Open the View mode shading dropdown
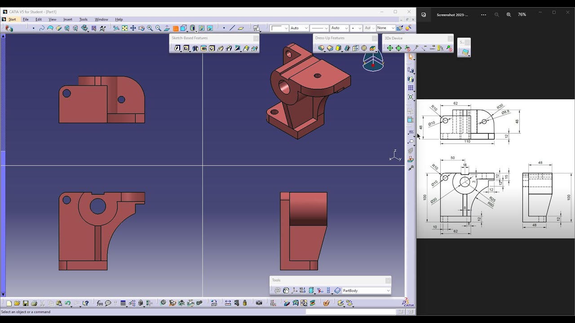 pos(196,31)
